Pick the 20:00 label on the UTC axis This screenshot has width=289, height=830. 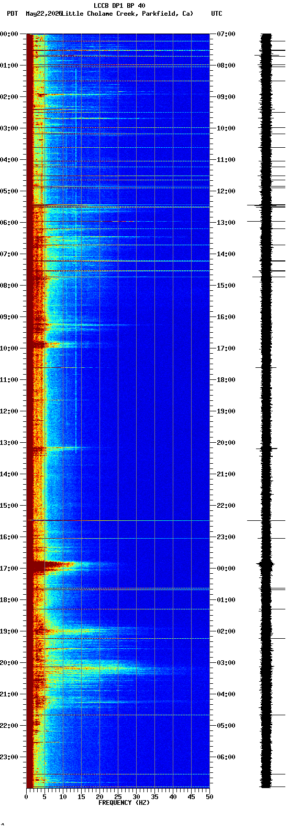pyautogui.click(x=226, y=443)
